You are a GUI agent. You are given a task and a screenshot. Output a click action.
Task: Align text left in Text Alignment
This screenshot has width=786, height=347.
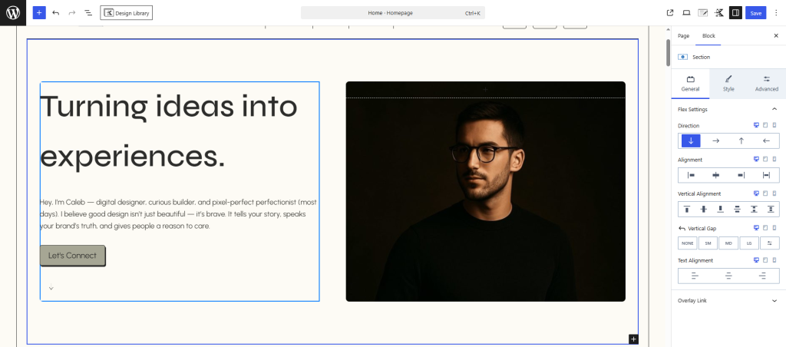(x=695, y=276)
